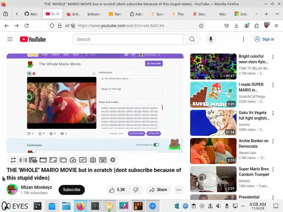Switch to the GitHub 'Rele' tab

click(32, 14)
